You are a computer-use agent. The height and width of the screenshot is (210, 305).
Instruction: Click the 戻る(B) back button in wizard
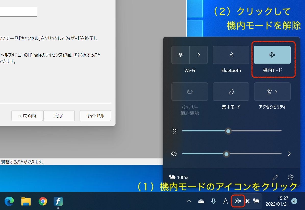click(27, 116)
